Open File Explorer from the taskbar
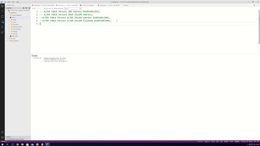The height and width of the screenshot is (146, 260). [x=22, y=144]
